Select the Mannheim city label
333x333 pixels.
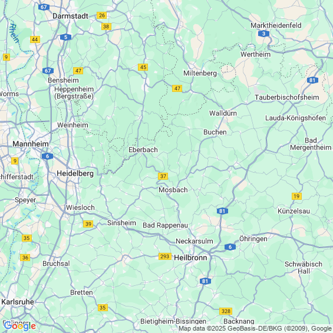tap(31, 144)
